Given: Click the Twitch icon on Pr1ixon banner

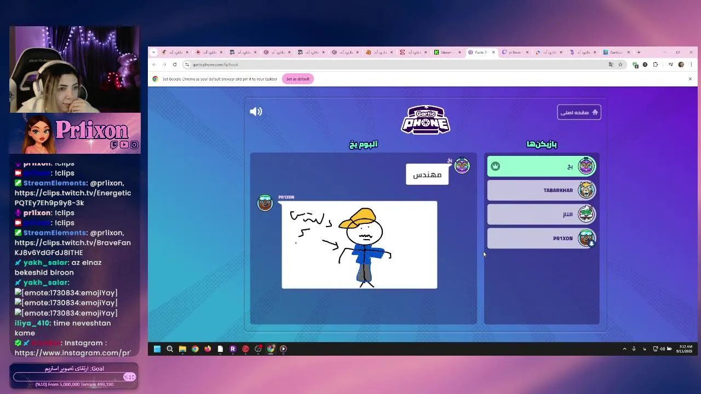Looking at the screenshot, I should pyautogui.click(x=114, y=145).
